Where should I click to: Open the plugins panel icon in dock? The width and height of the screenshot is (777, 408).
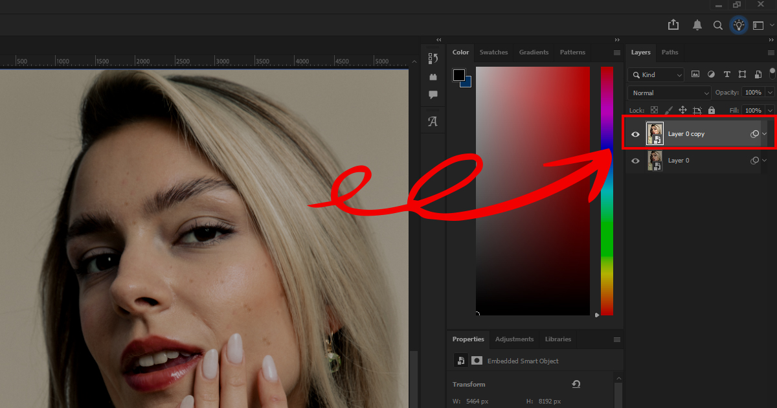tap(433, 76)
